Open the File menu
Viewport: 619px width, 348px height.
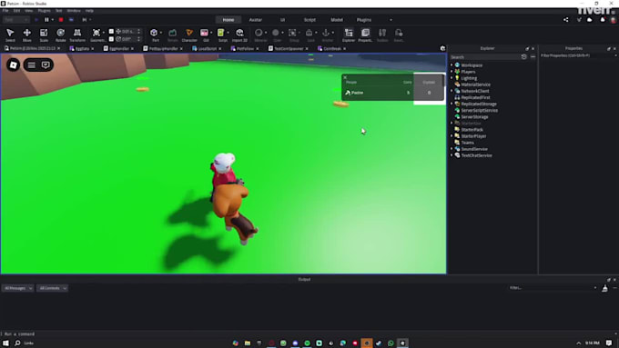coord(5,11)
